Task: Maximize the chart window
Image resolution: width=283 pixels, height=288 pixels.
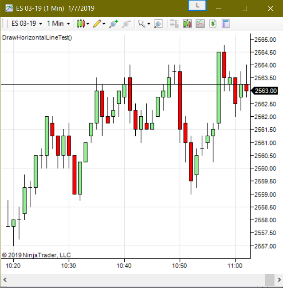Action: tap(244, 8)
